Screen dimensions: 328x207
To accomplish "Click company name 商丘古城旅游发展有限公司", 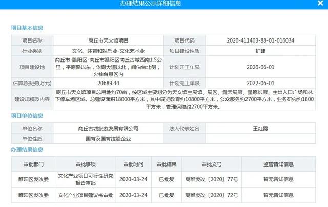I will (x=108, y=129).
